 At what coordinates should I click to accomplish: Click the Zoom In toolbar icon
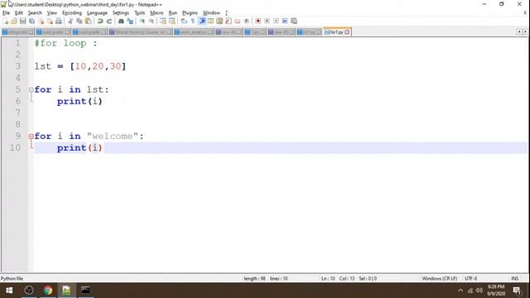[x=142, y=21]
